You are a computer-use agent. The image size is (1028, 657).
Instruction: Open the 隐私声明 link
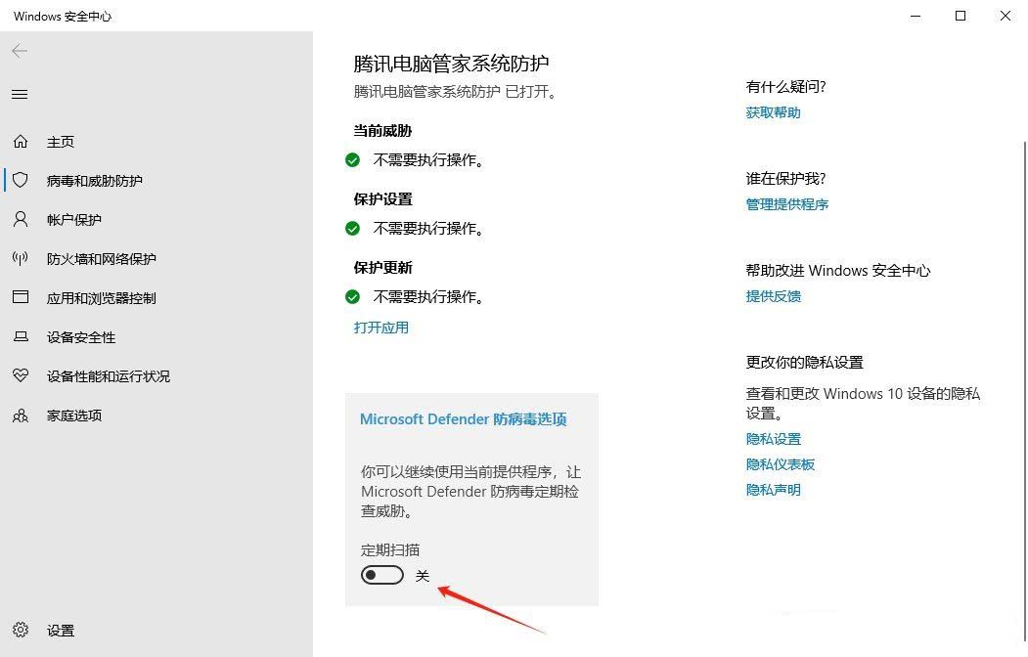773,490
